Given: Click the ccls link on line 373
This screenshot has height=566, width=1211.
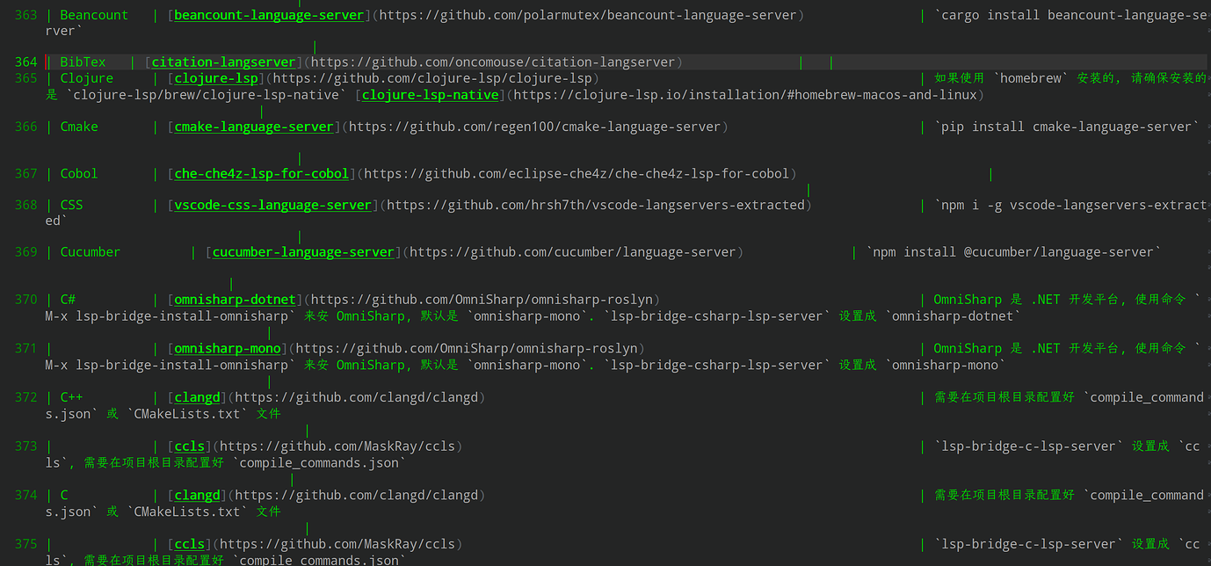Looking at the screenshot, I should tap(190, 446).
